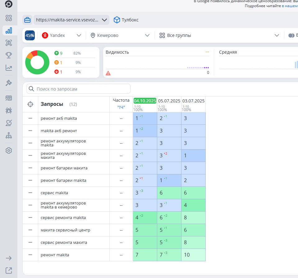This screenshot has height=278, width=298.
Task: Open the atom-shaped sidebar icon
Action: 9,18
